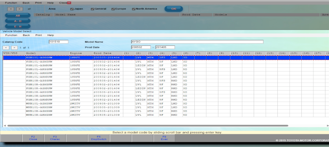
Task: Select the All filter button
Action: click(x=18, y=16)
